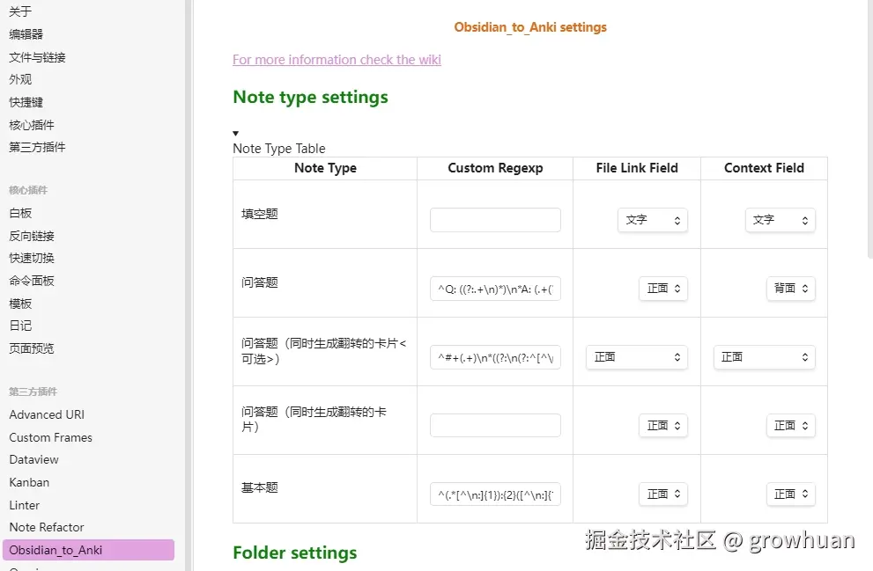This screenshot has height=571, width=873.
Task: Select 快速切换 plugin settings
Action: [32, 258]
